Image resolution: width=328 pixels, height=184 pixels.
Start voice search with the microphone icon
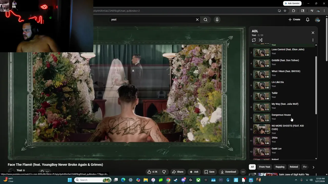(x=217, y=19)
